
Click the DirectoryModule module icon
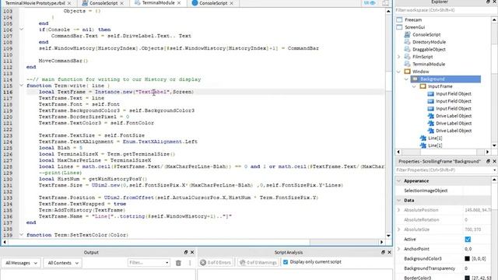tap(407, 41)
